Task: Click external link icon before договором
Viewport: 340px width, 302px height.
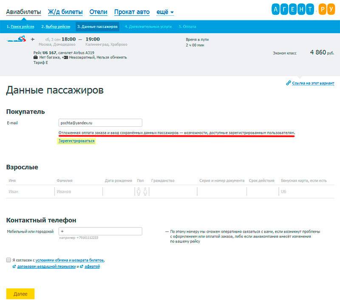Action: pos(14,266)
